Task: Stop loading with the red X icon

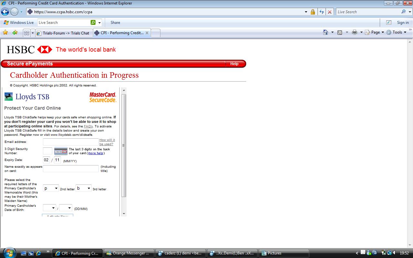Action: [x=329, y=12]
